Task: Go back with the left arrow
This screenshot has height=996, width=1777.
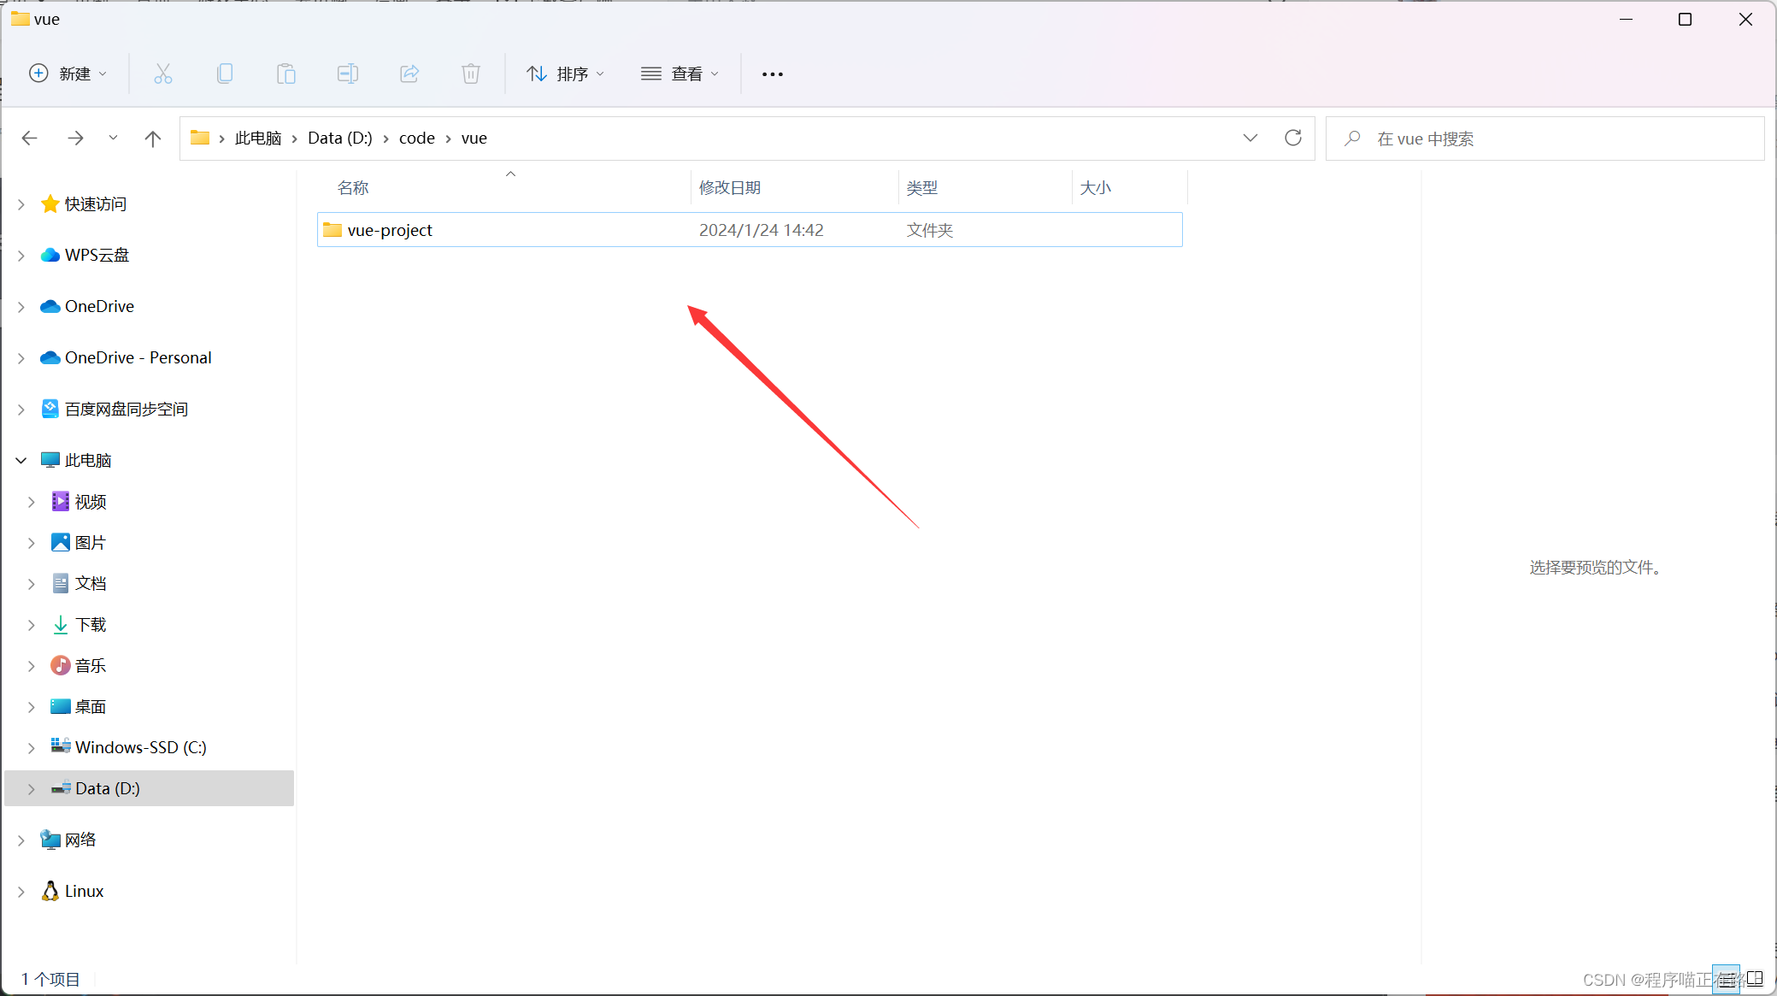Action: pos(30,138)
